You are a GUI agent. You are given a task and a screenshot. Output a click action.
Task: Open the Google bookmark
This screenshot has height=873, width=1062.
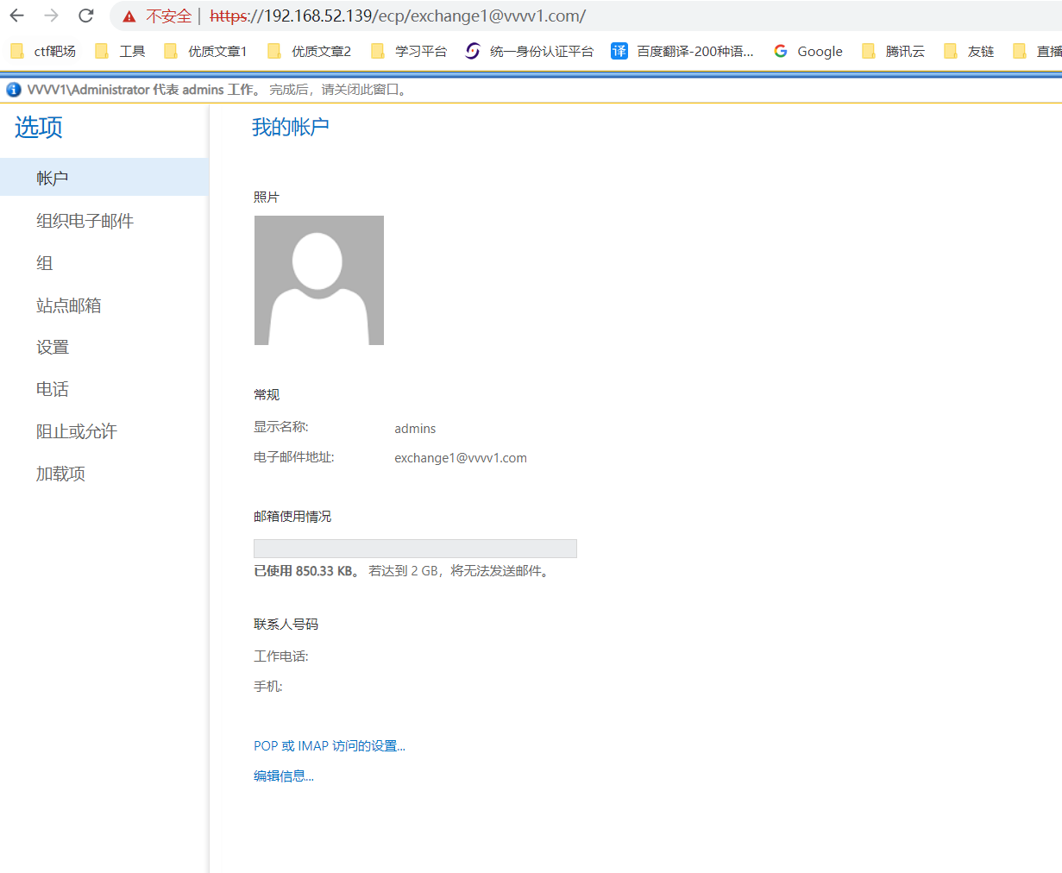click(808, 51)
